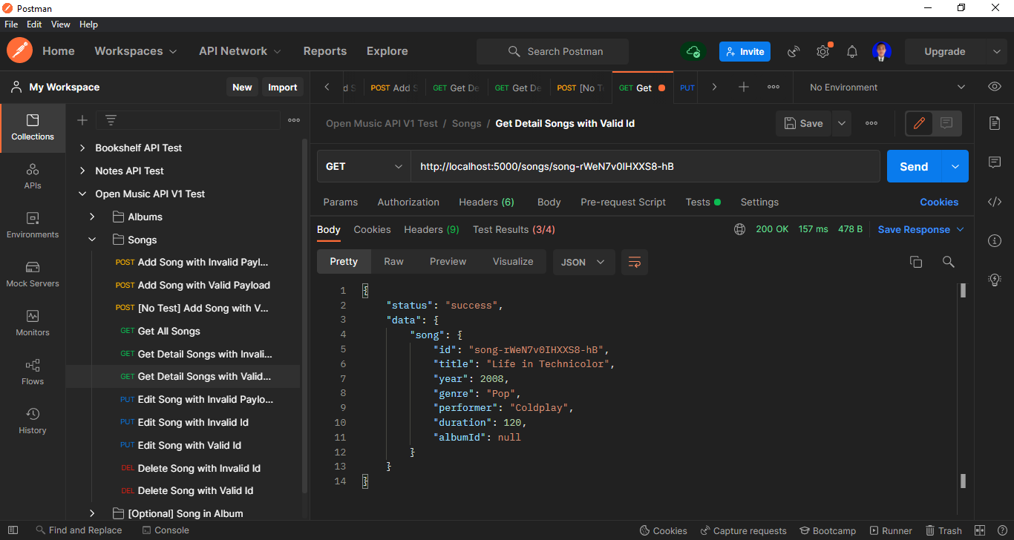
Task: Open the Environments sidebar tab
Action: tap(33, 225)
